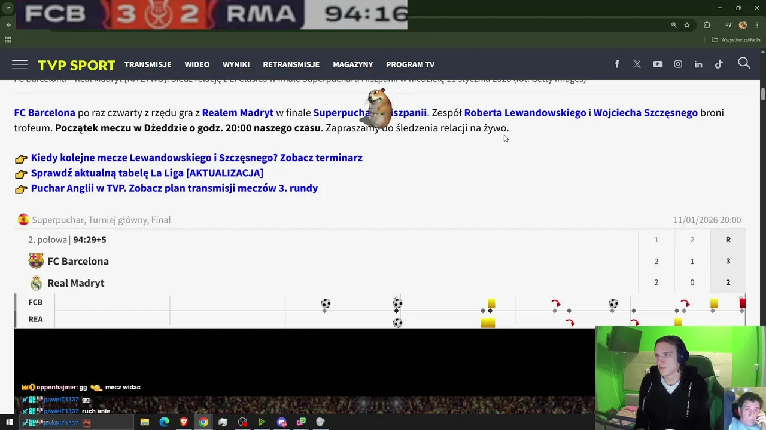Viewport: 766px width, 430px height.
Task: Open the YouTube social icon
Action: pos(658,64)
